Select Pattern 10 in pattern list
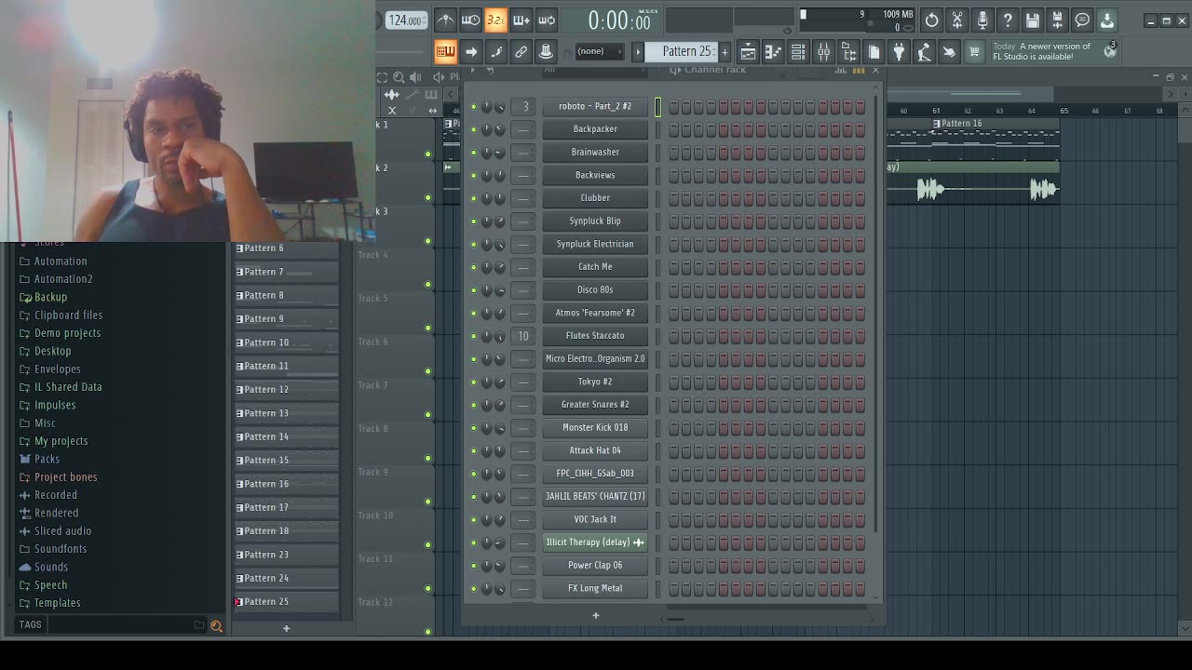Viewport: 1192px width, 670px height. tap(286, 342)
